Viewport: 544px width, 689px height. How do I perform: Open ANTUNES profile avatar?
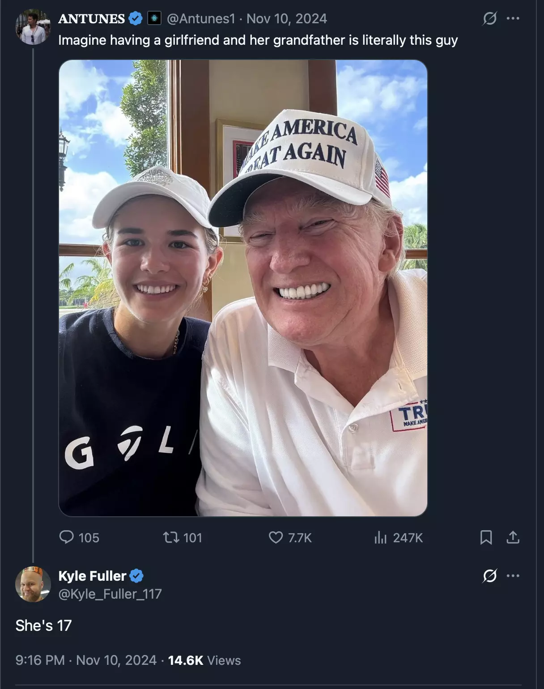(33, 27)
